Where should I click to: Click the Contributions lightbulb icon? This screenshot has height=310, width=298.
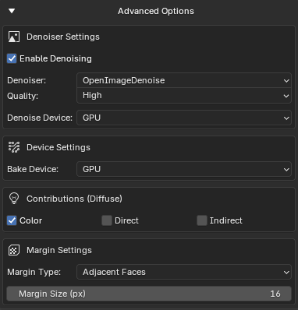[14, 199]
